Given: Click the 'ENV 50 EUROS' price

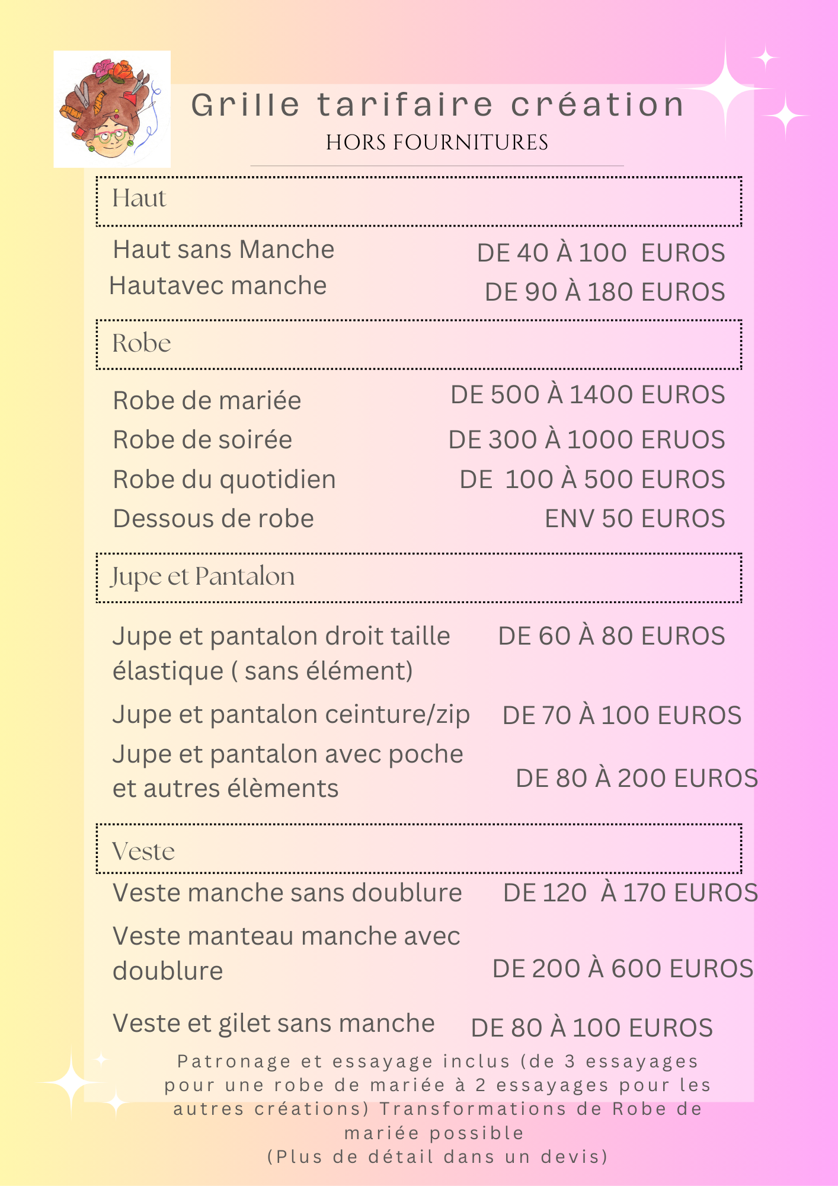Looking at the screenshot, I should point(634,519).
